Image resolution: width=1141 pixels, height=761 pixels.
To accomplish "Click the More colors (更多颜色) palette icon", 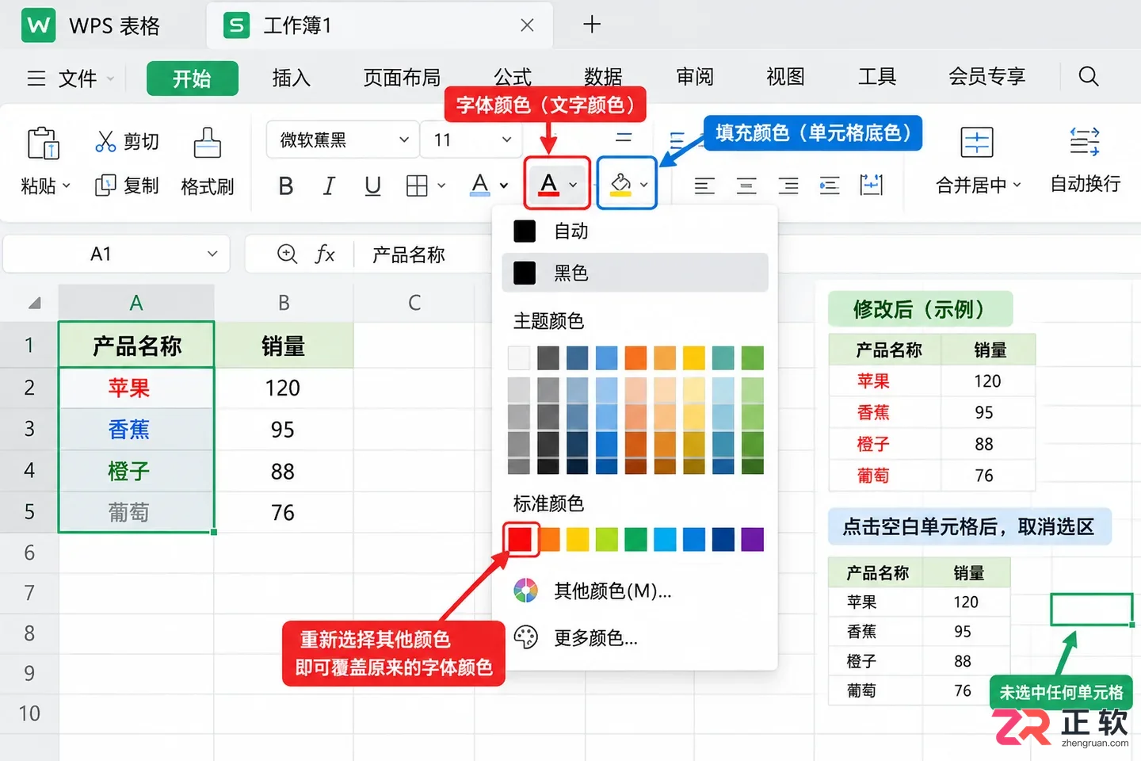I will pos(526,637).
